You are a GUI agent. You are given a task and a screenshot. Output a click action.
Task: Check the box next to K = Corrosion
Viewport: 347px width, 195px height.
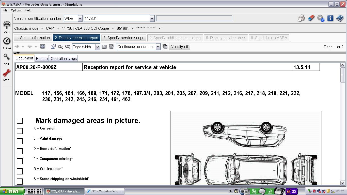[x=20, y=131]
